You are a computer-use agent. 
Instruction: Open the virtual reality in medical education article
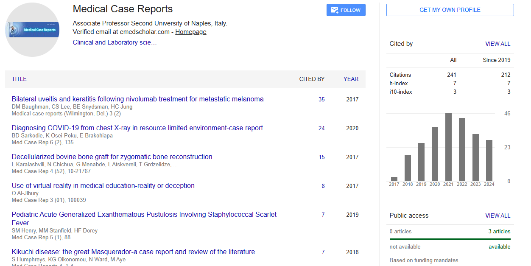click(103, 185)
